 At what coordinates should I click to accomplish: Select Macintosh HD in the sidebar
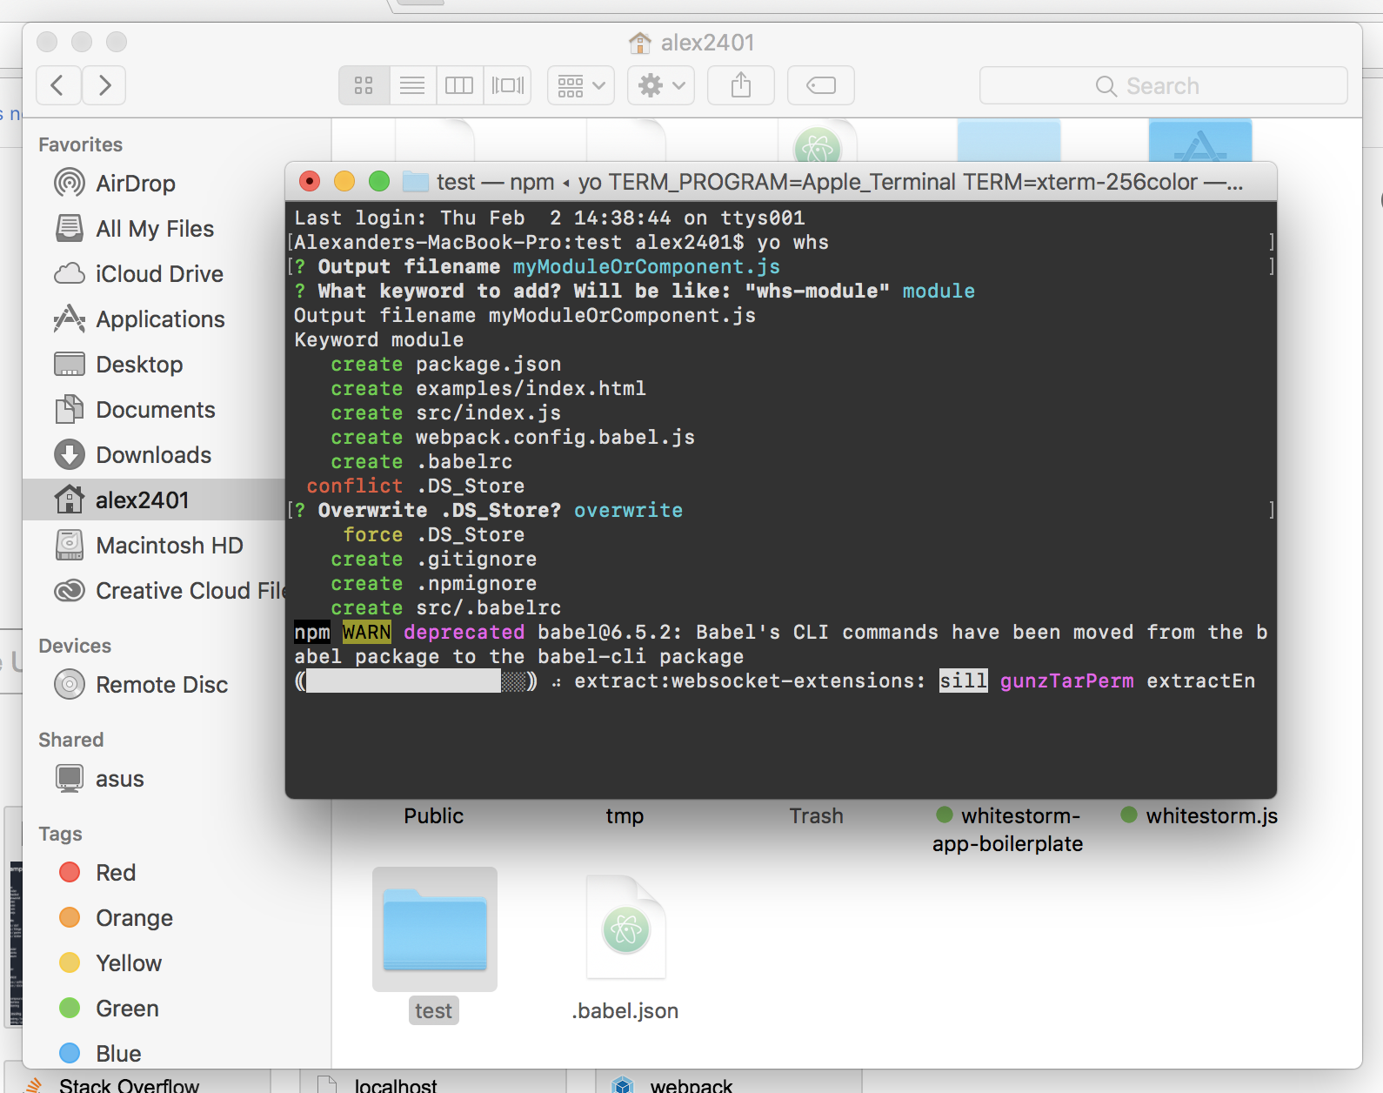coord(153,546)
